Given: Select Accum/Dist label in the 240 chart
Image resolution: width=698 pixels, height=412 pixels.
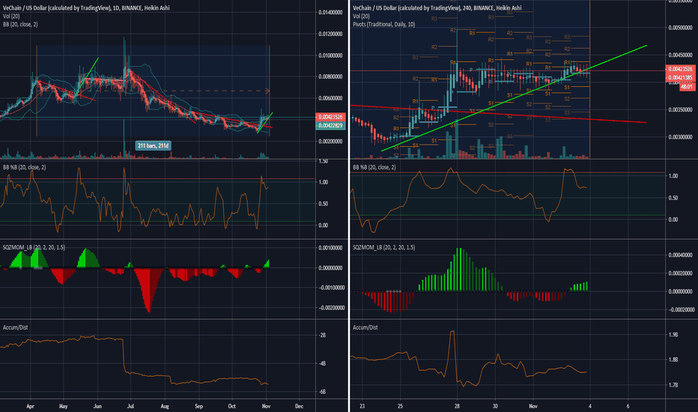Looking at the screenshot, I should [x=365, y=327].
